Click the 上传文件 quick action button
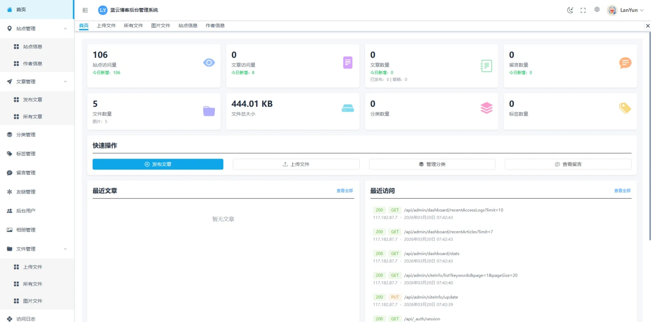This screenshot has height=322, width=651. click(x=296, y=164)
